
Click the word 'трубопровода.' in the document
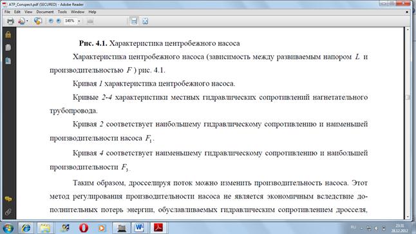click(73, 111)
